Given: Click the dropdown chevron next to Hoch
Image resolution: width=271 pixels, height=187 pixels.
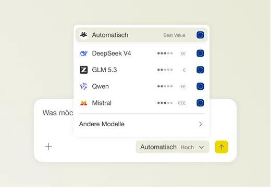Looking at the screenshot, I should coord(201,147).
